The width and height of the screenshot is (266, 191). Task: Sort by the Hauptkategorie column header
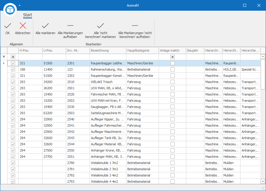pyautogui.click(x=143, y=50)
